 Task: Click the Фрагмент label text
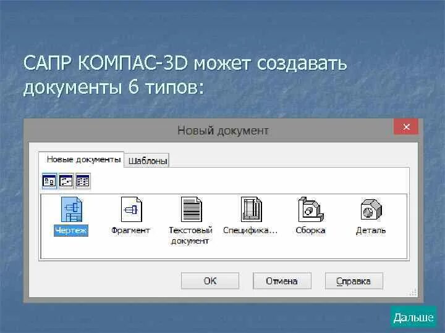pyautogui.click(x=130, y=230)
